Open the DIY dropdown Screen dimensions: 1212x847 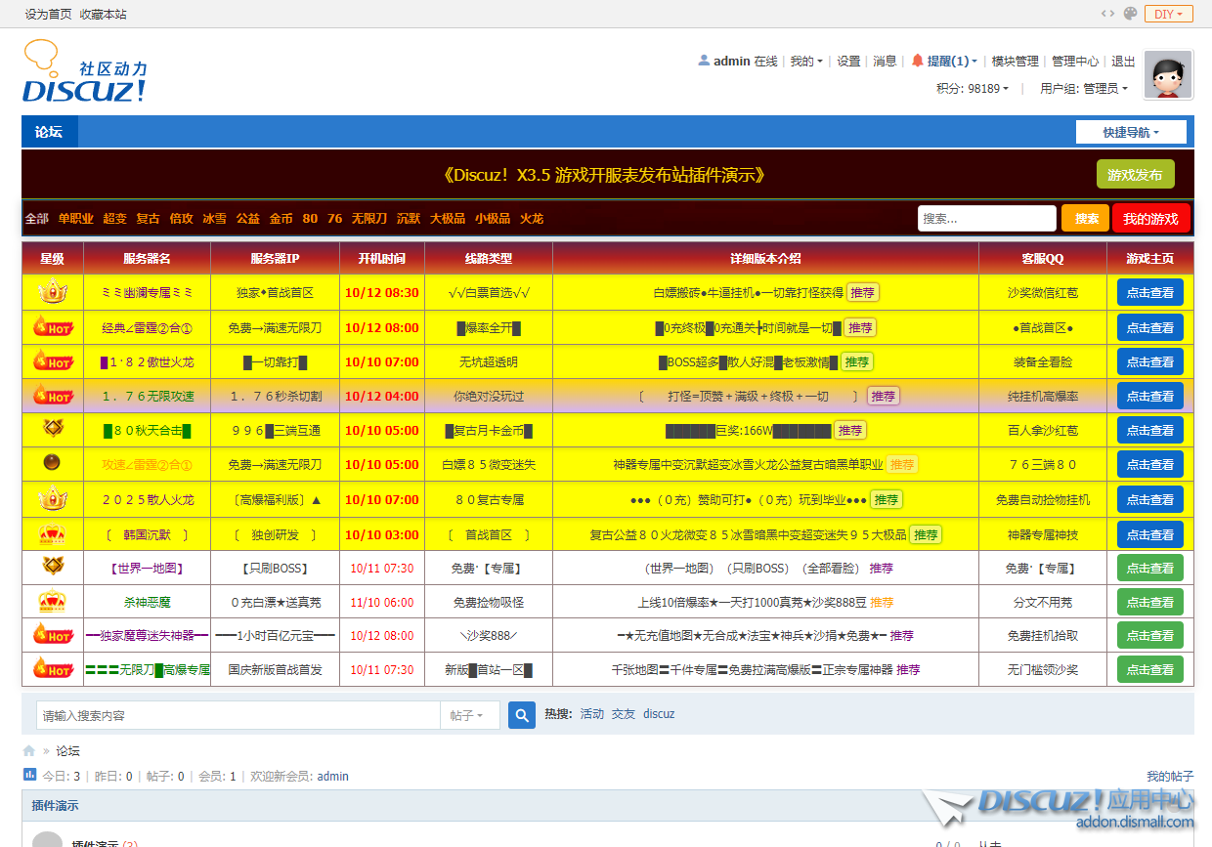click(x=1169, y=14)
